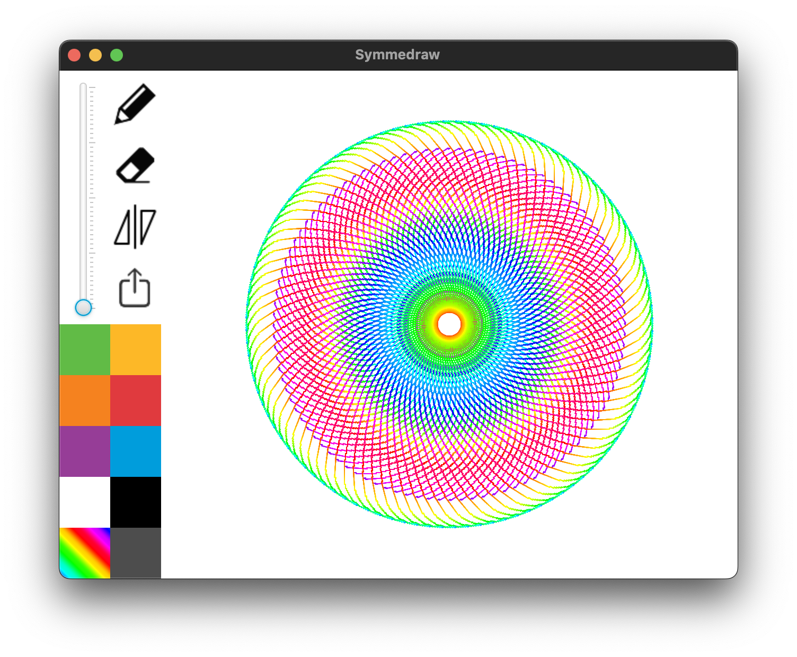The width and height of the screenshot is (797, 657).
Task: Pick the green color swatch
Action: point(85,350)
